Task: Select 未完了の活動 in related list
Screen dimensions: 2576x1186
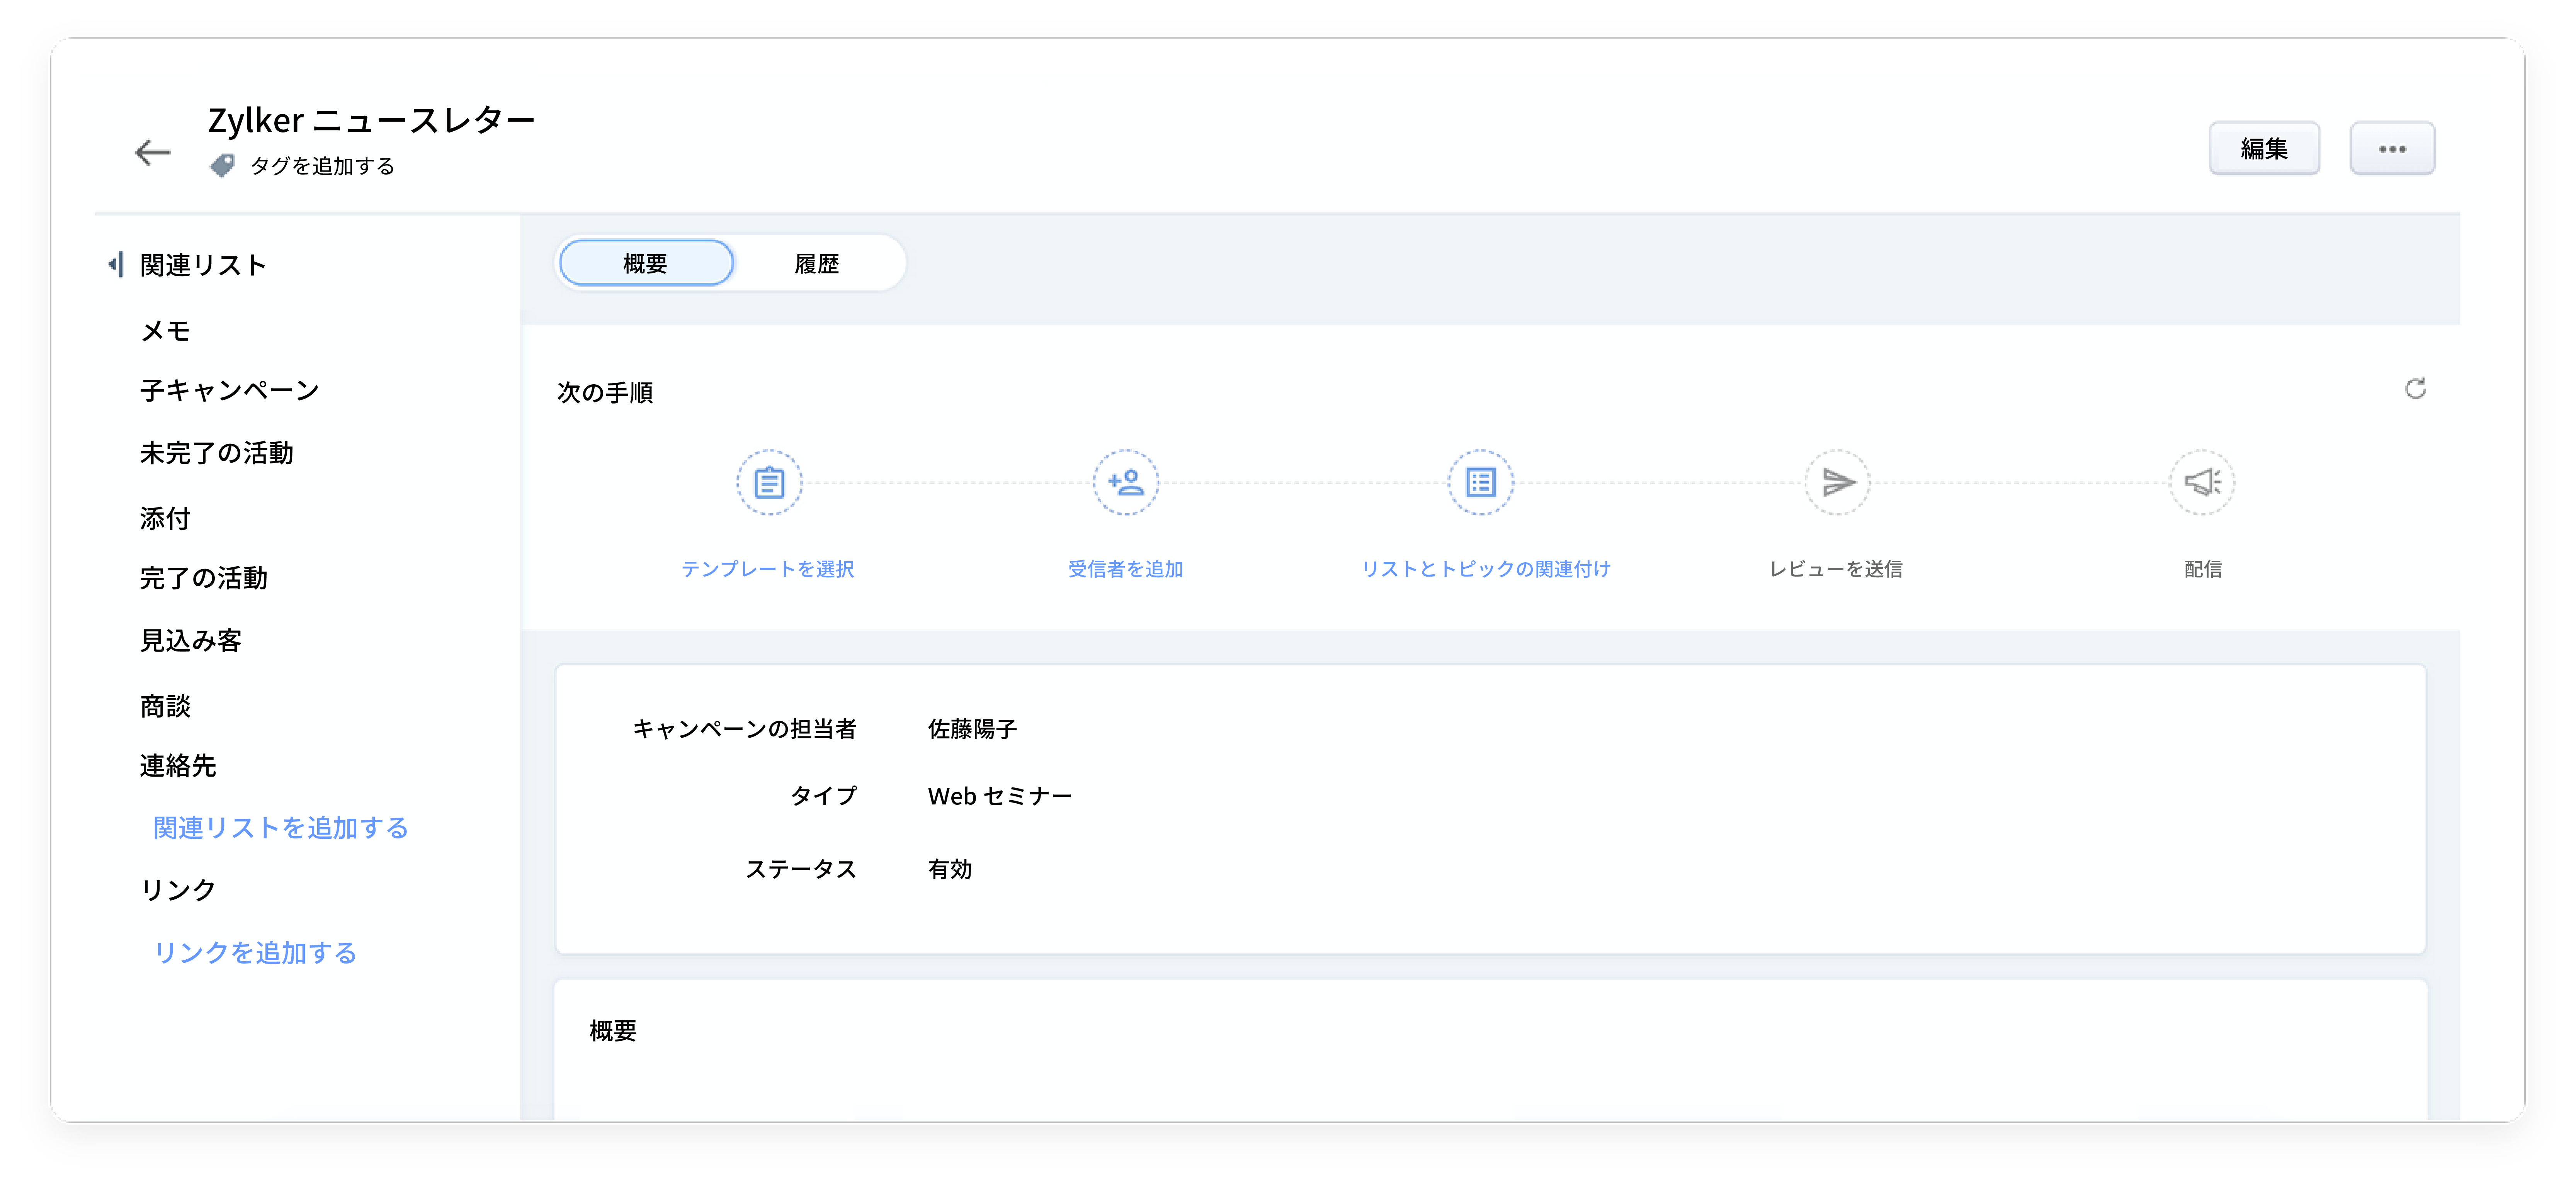Action: pyautogui.click(x=217, y=454)
